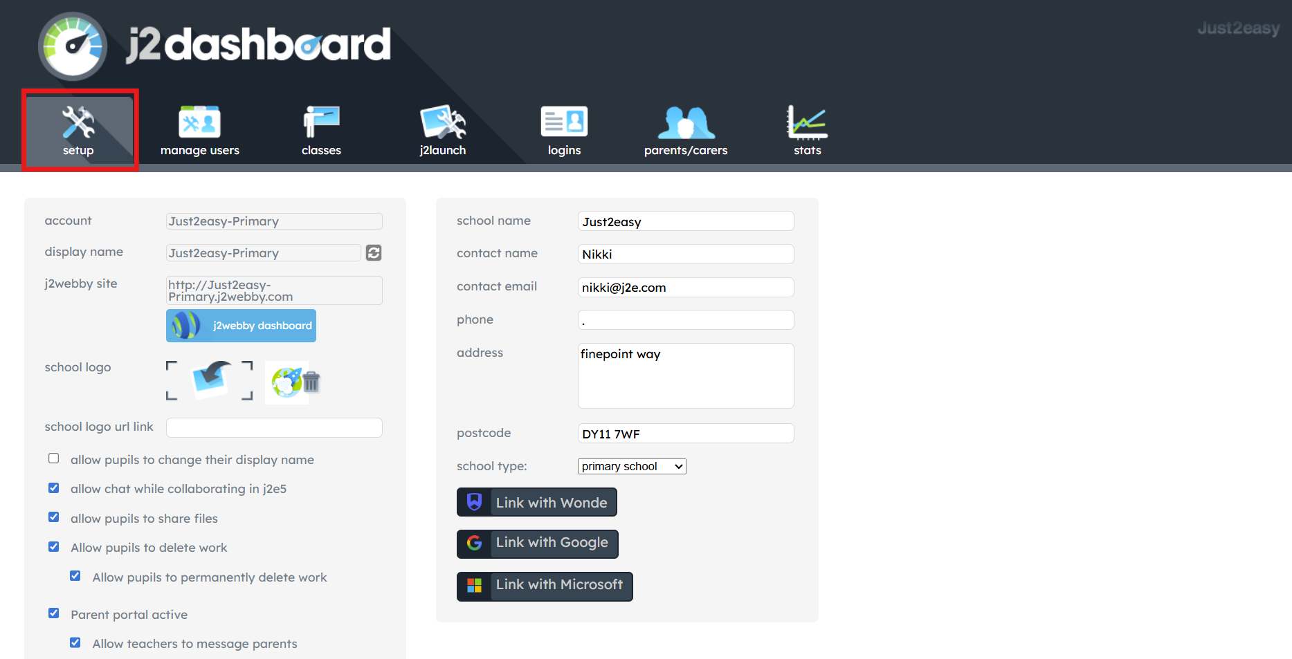Click the contact email field
Viewport: 1292px width, 659px height.
(x=686, y=287)
